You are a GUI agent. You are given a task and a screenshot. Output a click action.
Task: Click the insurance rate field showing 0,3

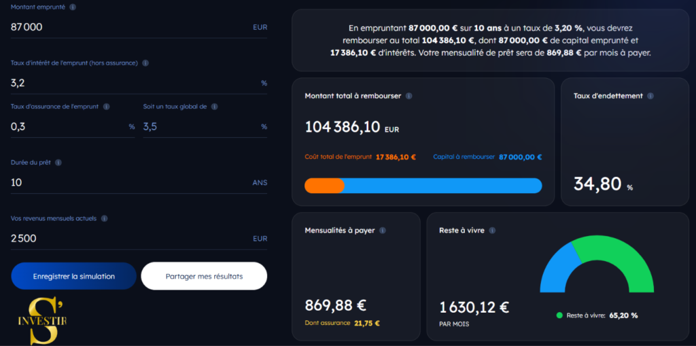tap(73, 126)
